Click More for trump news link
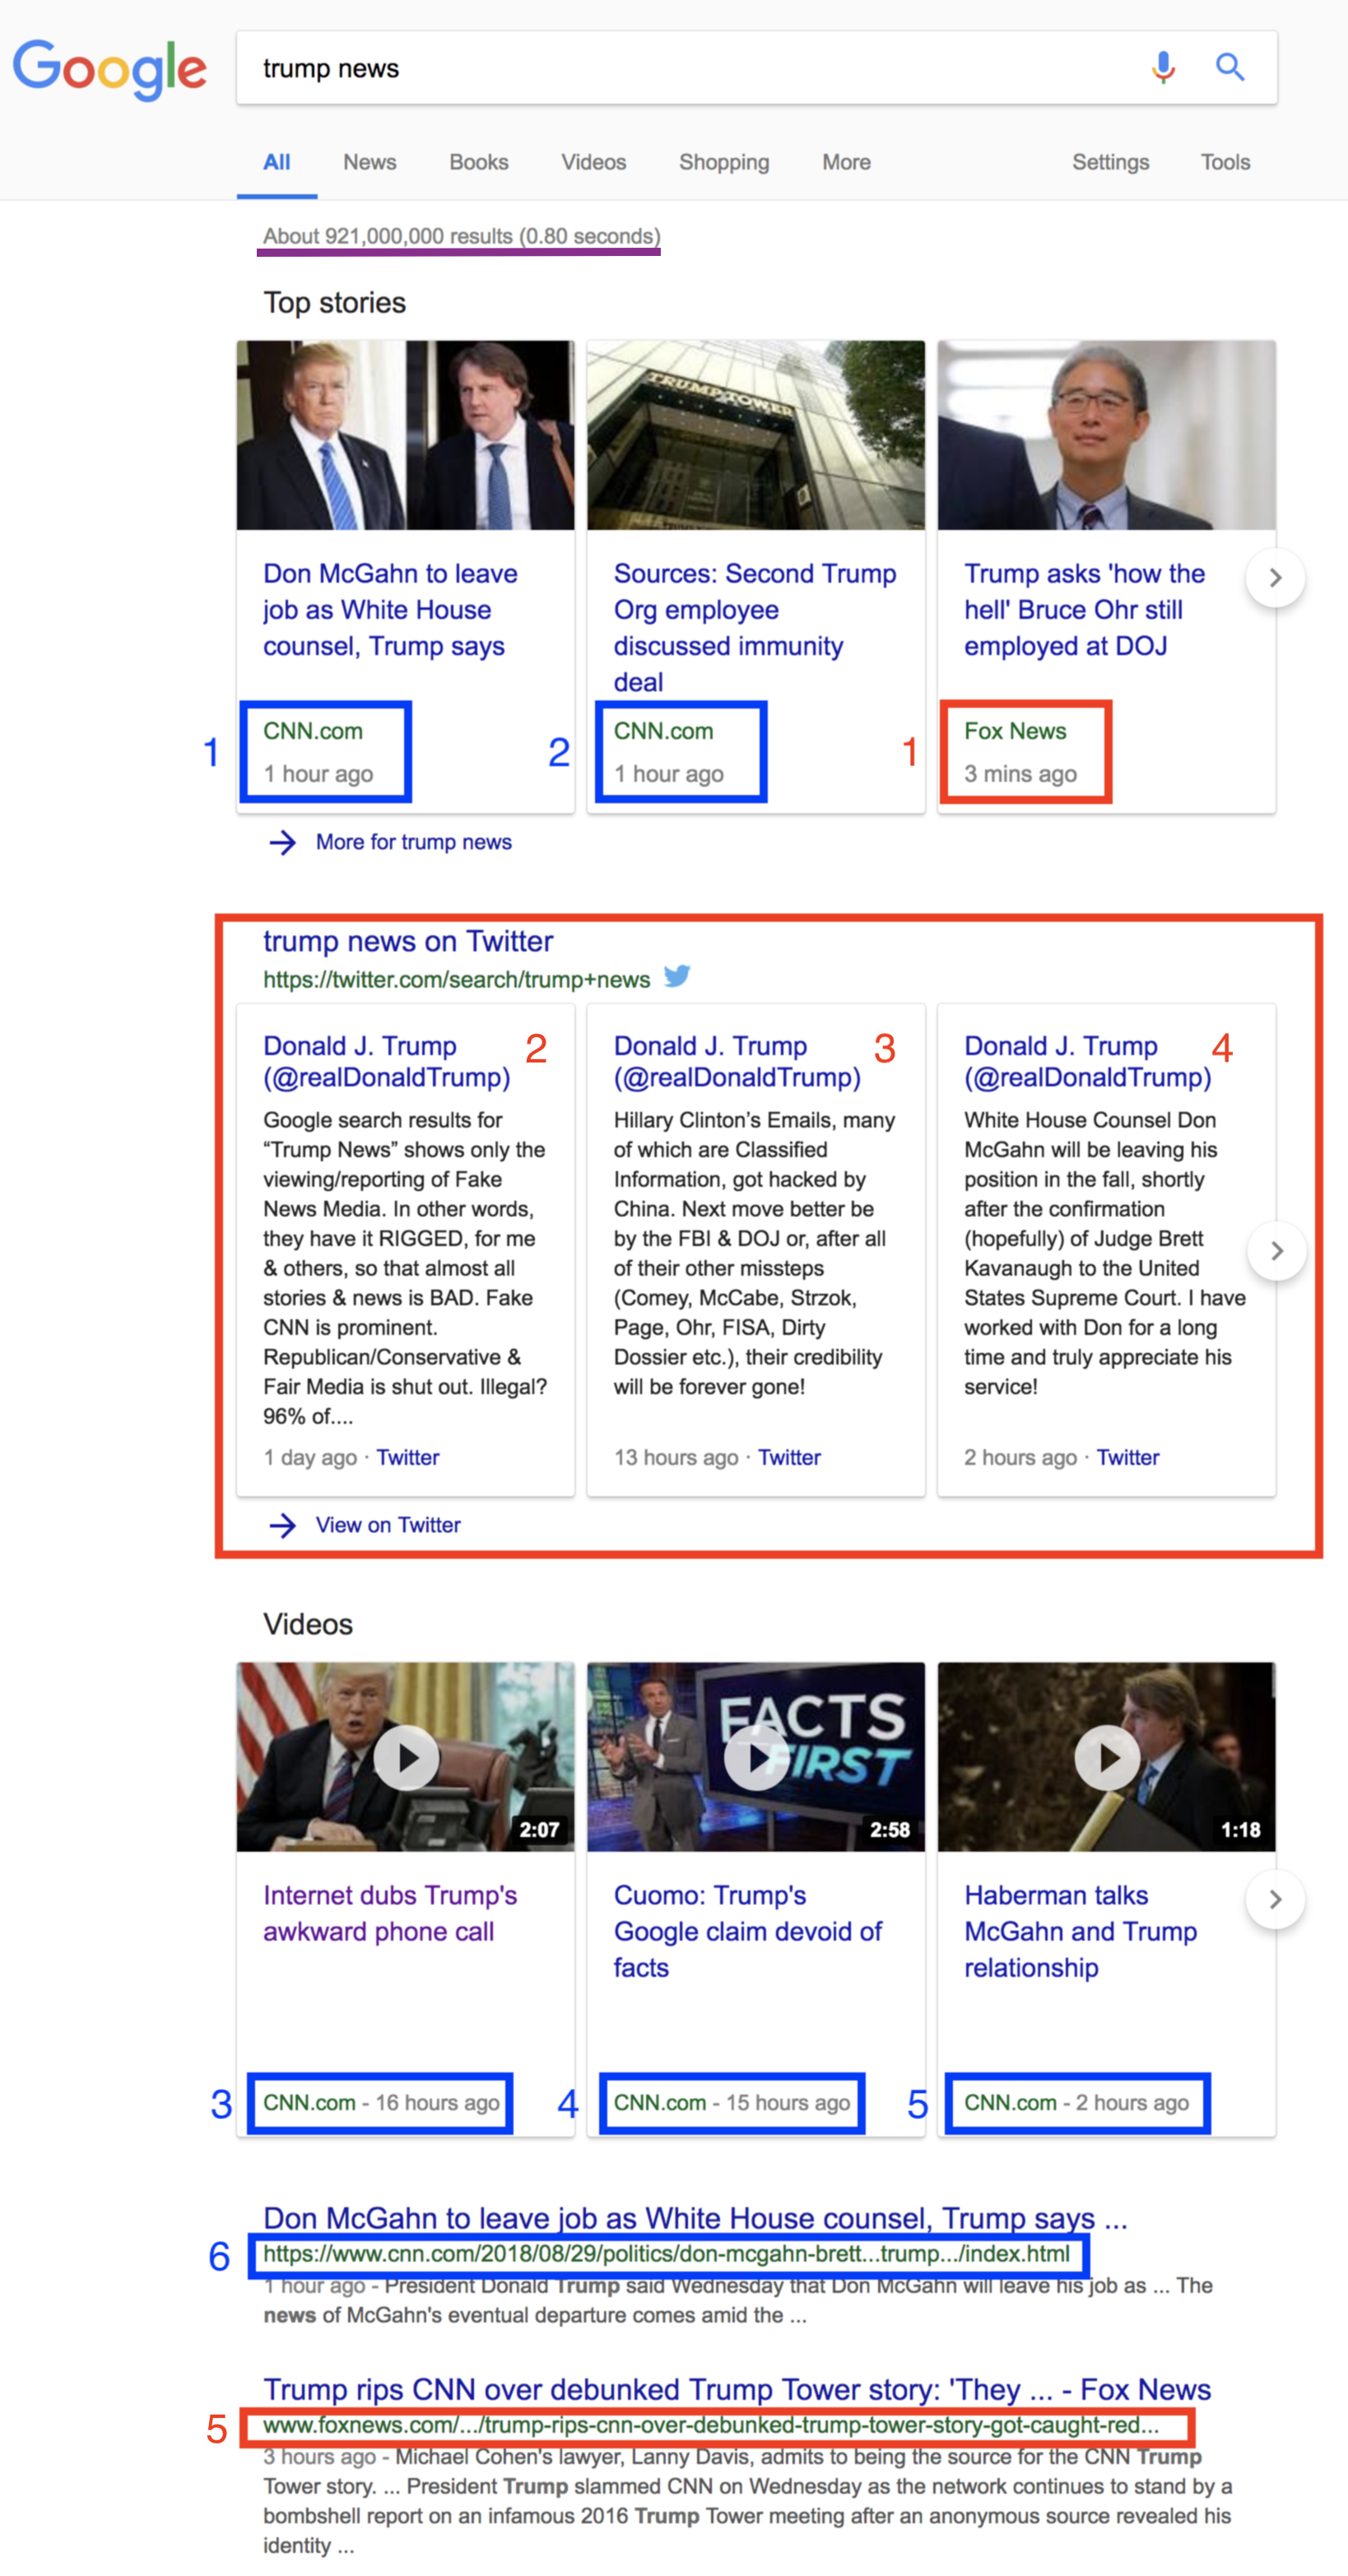 [x=414, y=842]
